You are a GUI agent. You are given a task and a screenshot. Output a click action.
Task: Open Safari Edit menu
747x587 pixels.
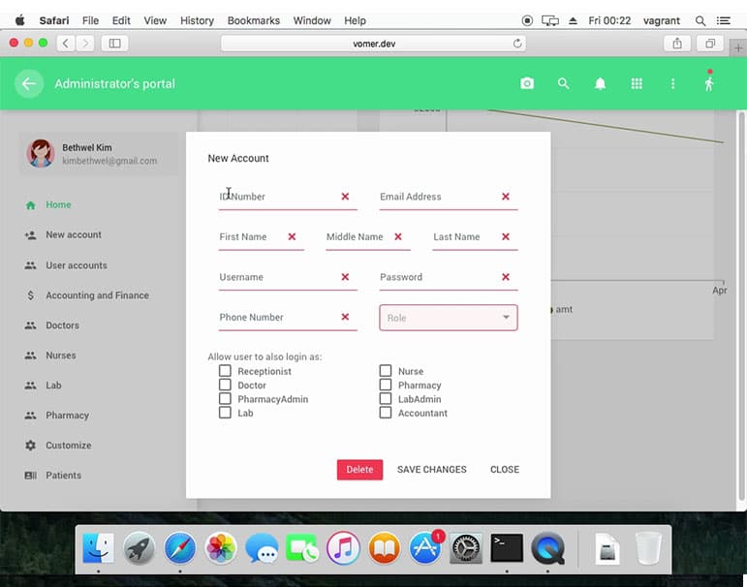pos(121,20)
